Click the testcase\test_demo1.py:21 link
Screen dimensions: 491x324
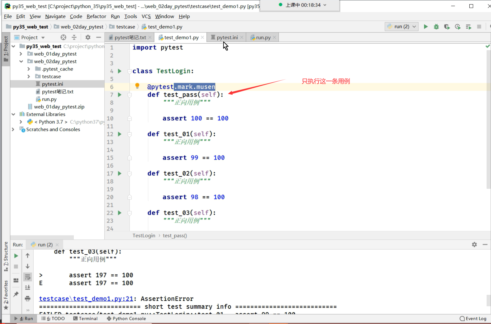(x=86, y=299)
